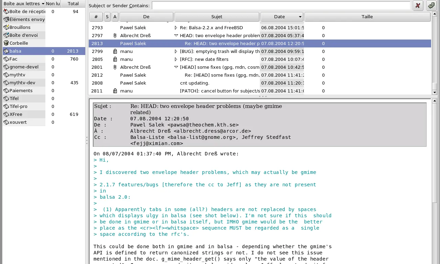
Task: Select the Tifel-pro mailbox name
Action: [19, 106]
